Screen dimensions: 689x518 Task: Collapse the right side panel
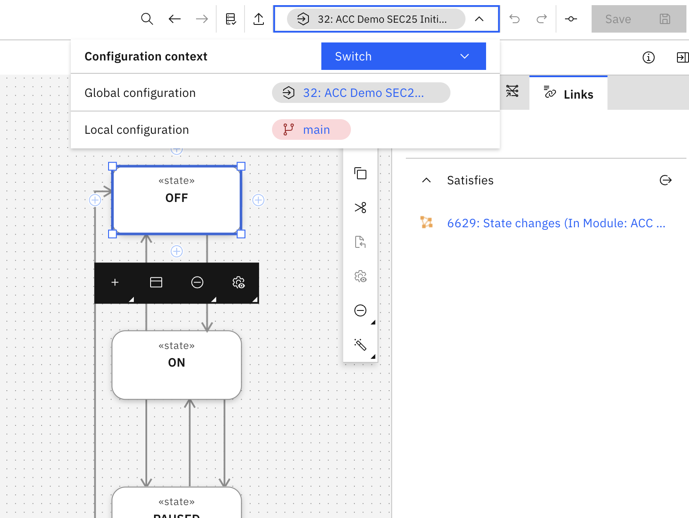click(682, 57)
